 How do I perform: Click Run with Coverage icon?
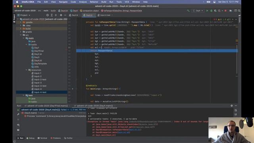(x=215, y=11)
